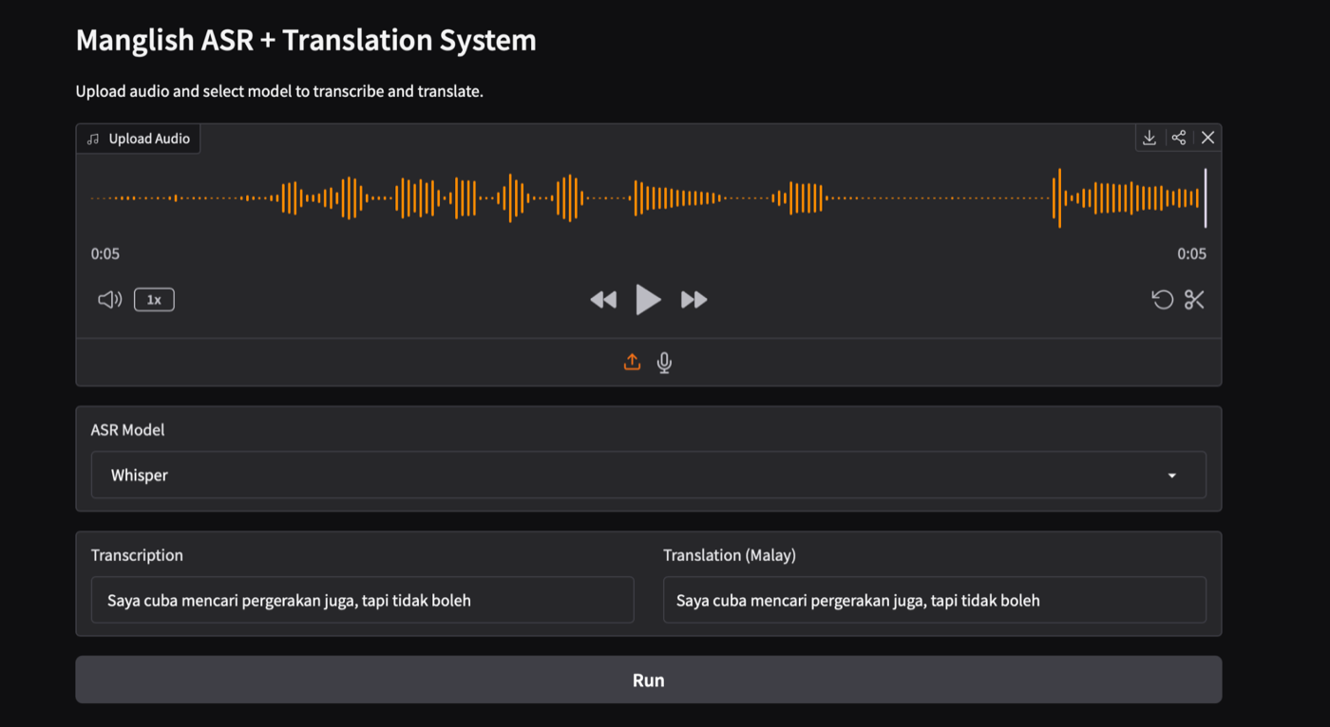Screen dimensions: 1330x727
Task: Rewind the audio playback
Action: [x=603, y=300]
